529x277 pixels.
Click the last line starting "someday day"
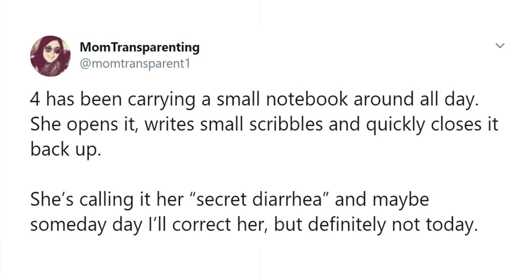tap(253, 224)
